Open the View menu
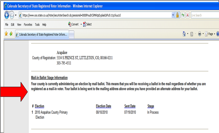 (19, 25)
